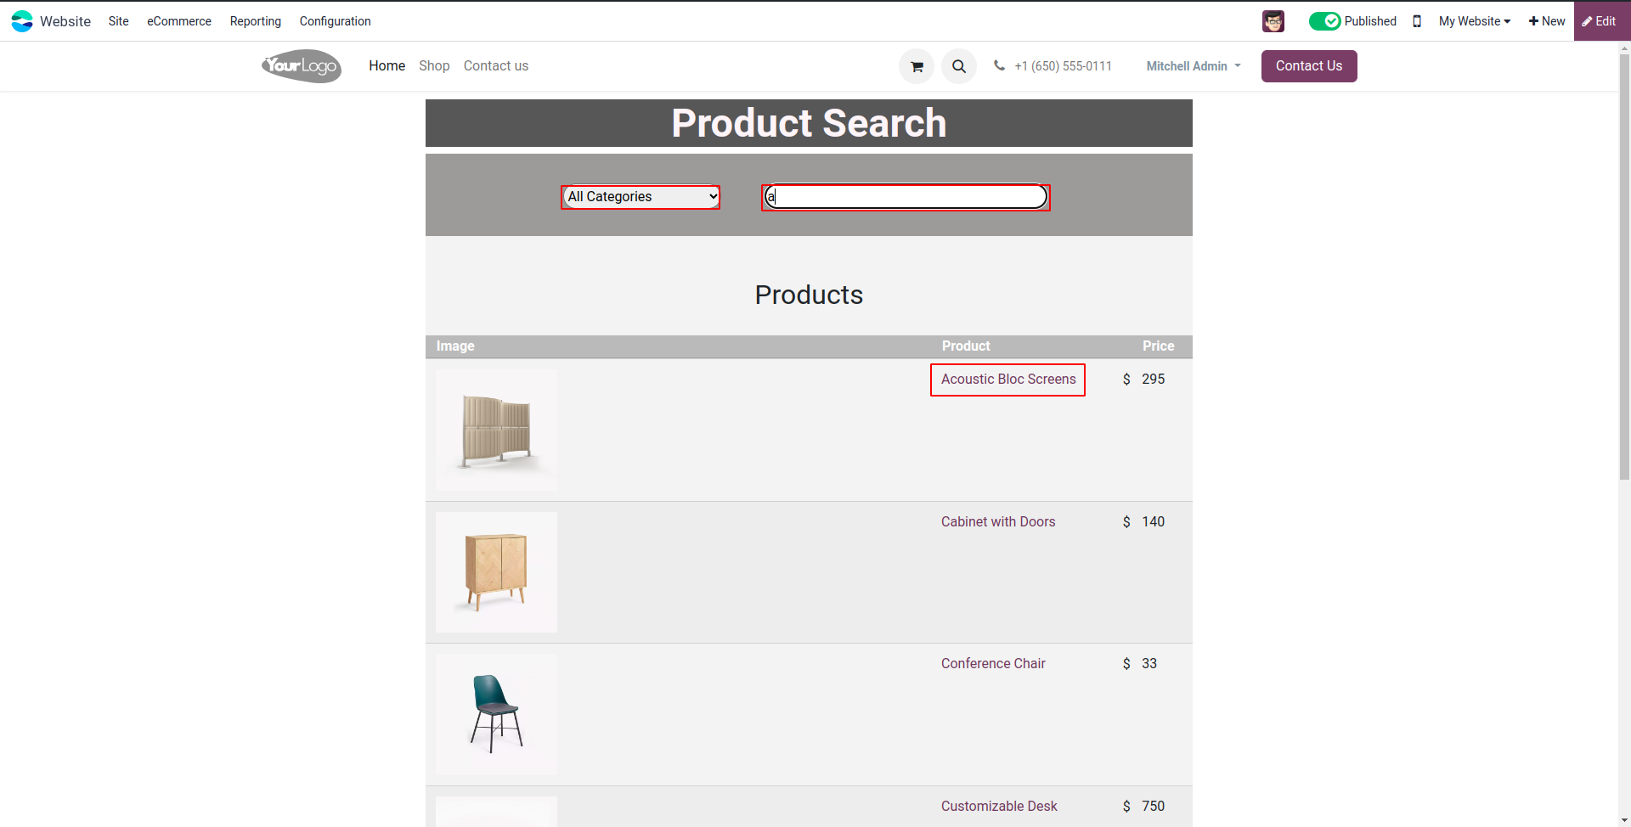Image resolution: width=1631 pixels, height=827 pixels.
Task: Open the eCommerce menu
Action: (179, 21)
